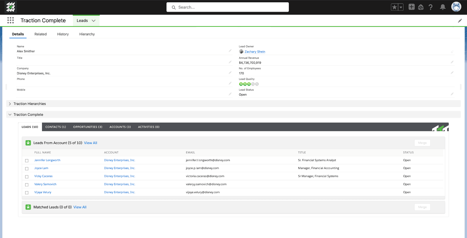Click the Lead Quality rating indicator
467x238 pixels.
pyautogui.click(x=249, y=84)
